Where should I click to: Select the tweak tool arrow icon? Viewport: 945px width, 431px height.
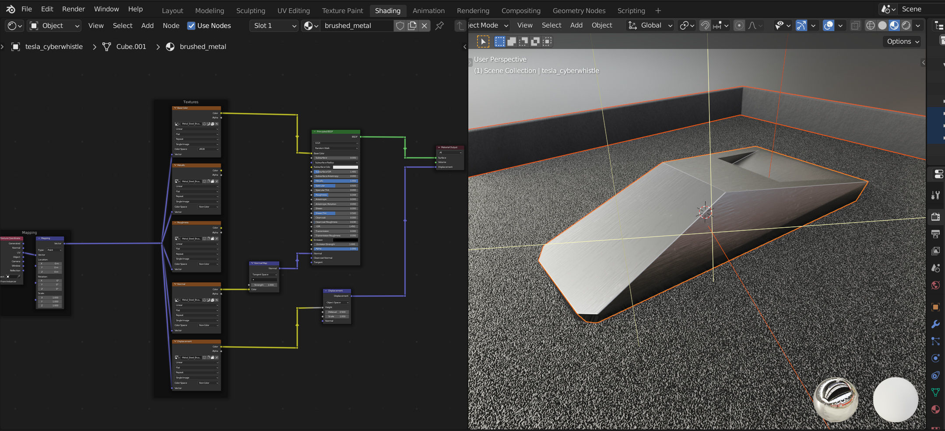pos(483,42)
